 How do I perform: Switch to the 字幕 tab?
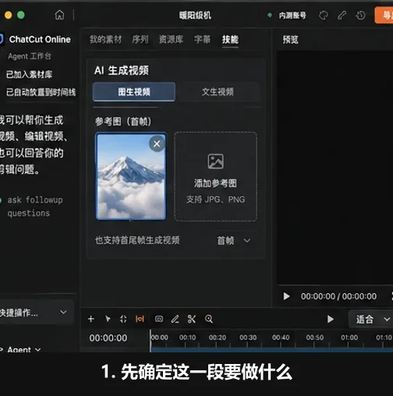pos(202,40)
